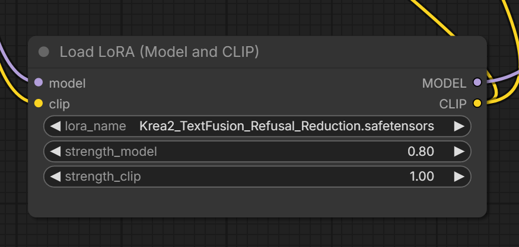Decrease strength_model with its left arrow
Viewport: 519px width, 247px height.
tap(55, 152)
